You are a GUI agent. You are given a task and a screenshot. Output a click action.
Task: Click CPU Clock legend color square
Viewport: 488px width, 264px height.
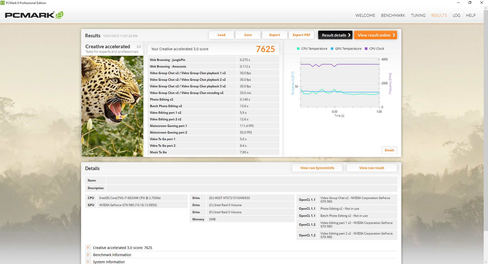click(366, 49)
